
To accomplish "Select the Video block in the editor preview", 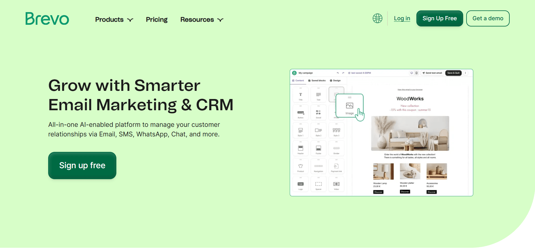I will [x=336, y=184].
